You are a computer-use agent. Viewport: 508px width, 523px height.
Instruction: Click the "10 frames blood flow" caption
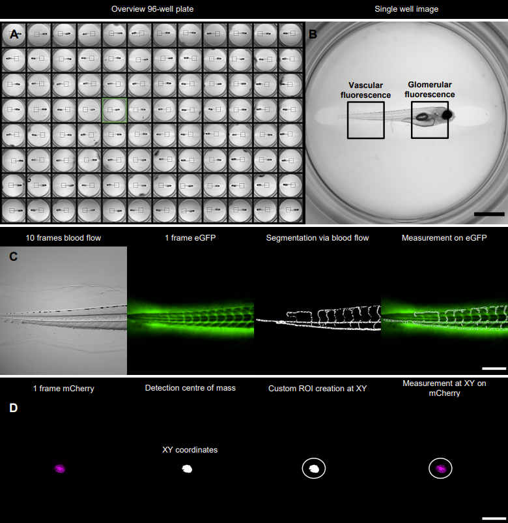[63, 238]
